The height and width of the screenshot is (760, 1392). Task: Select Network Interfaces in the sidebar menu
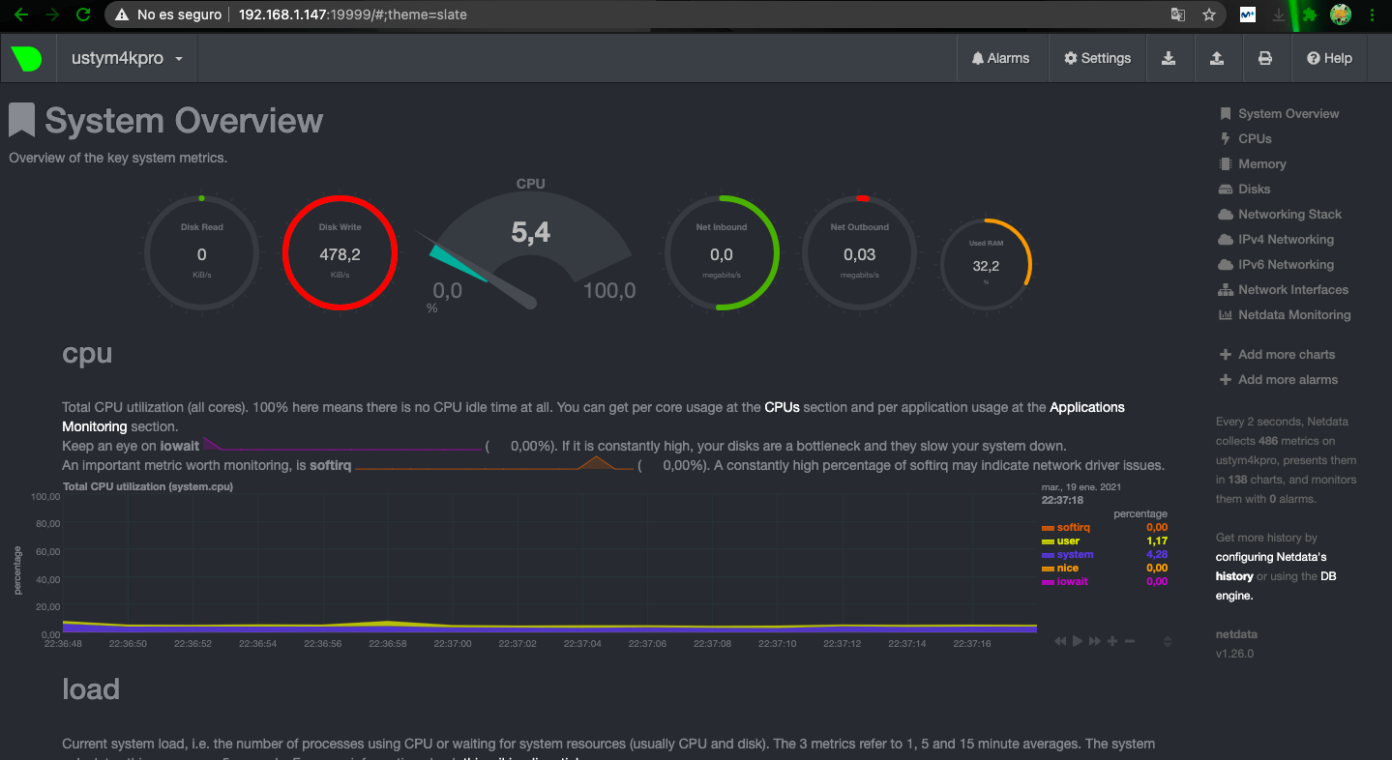(1292, 290)
